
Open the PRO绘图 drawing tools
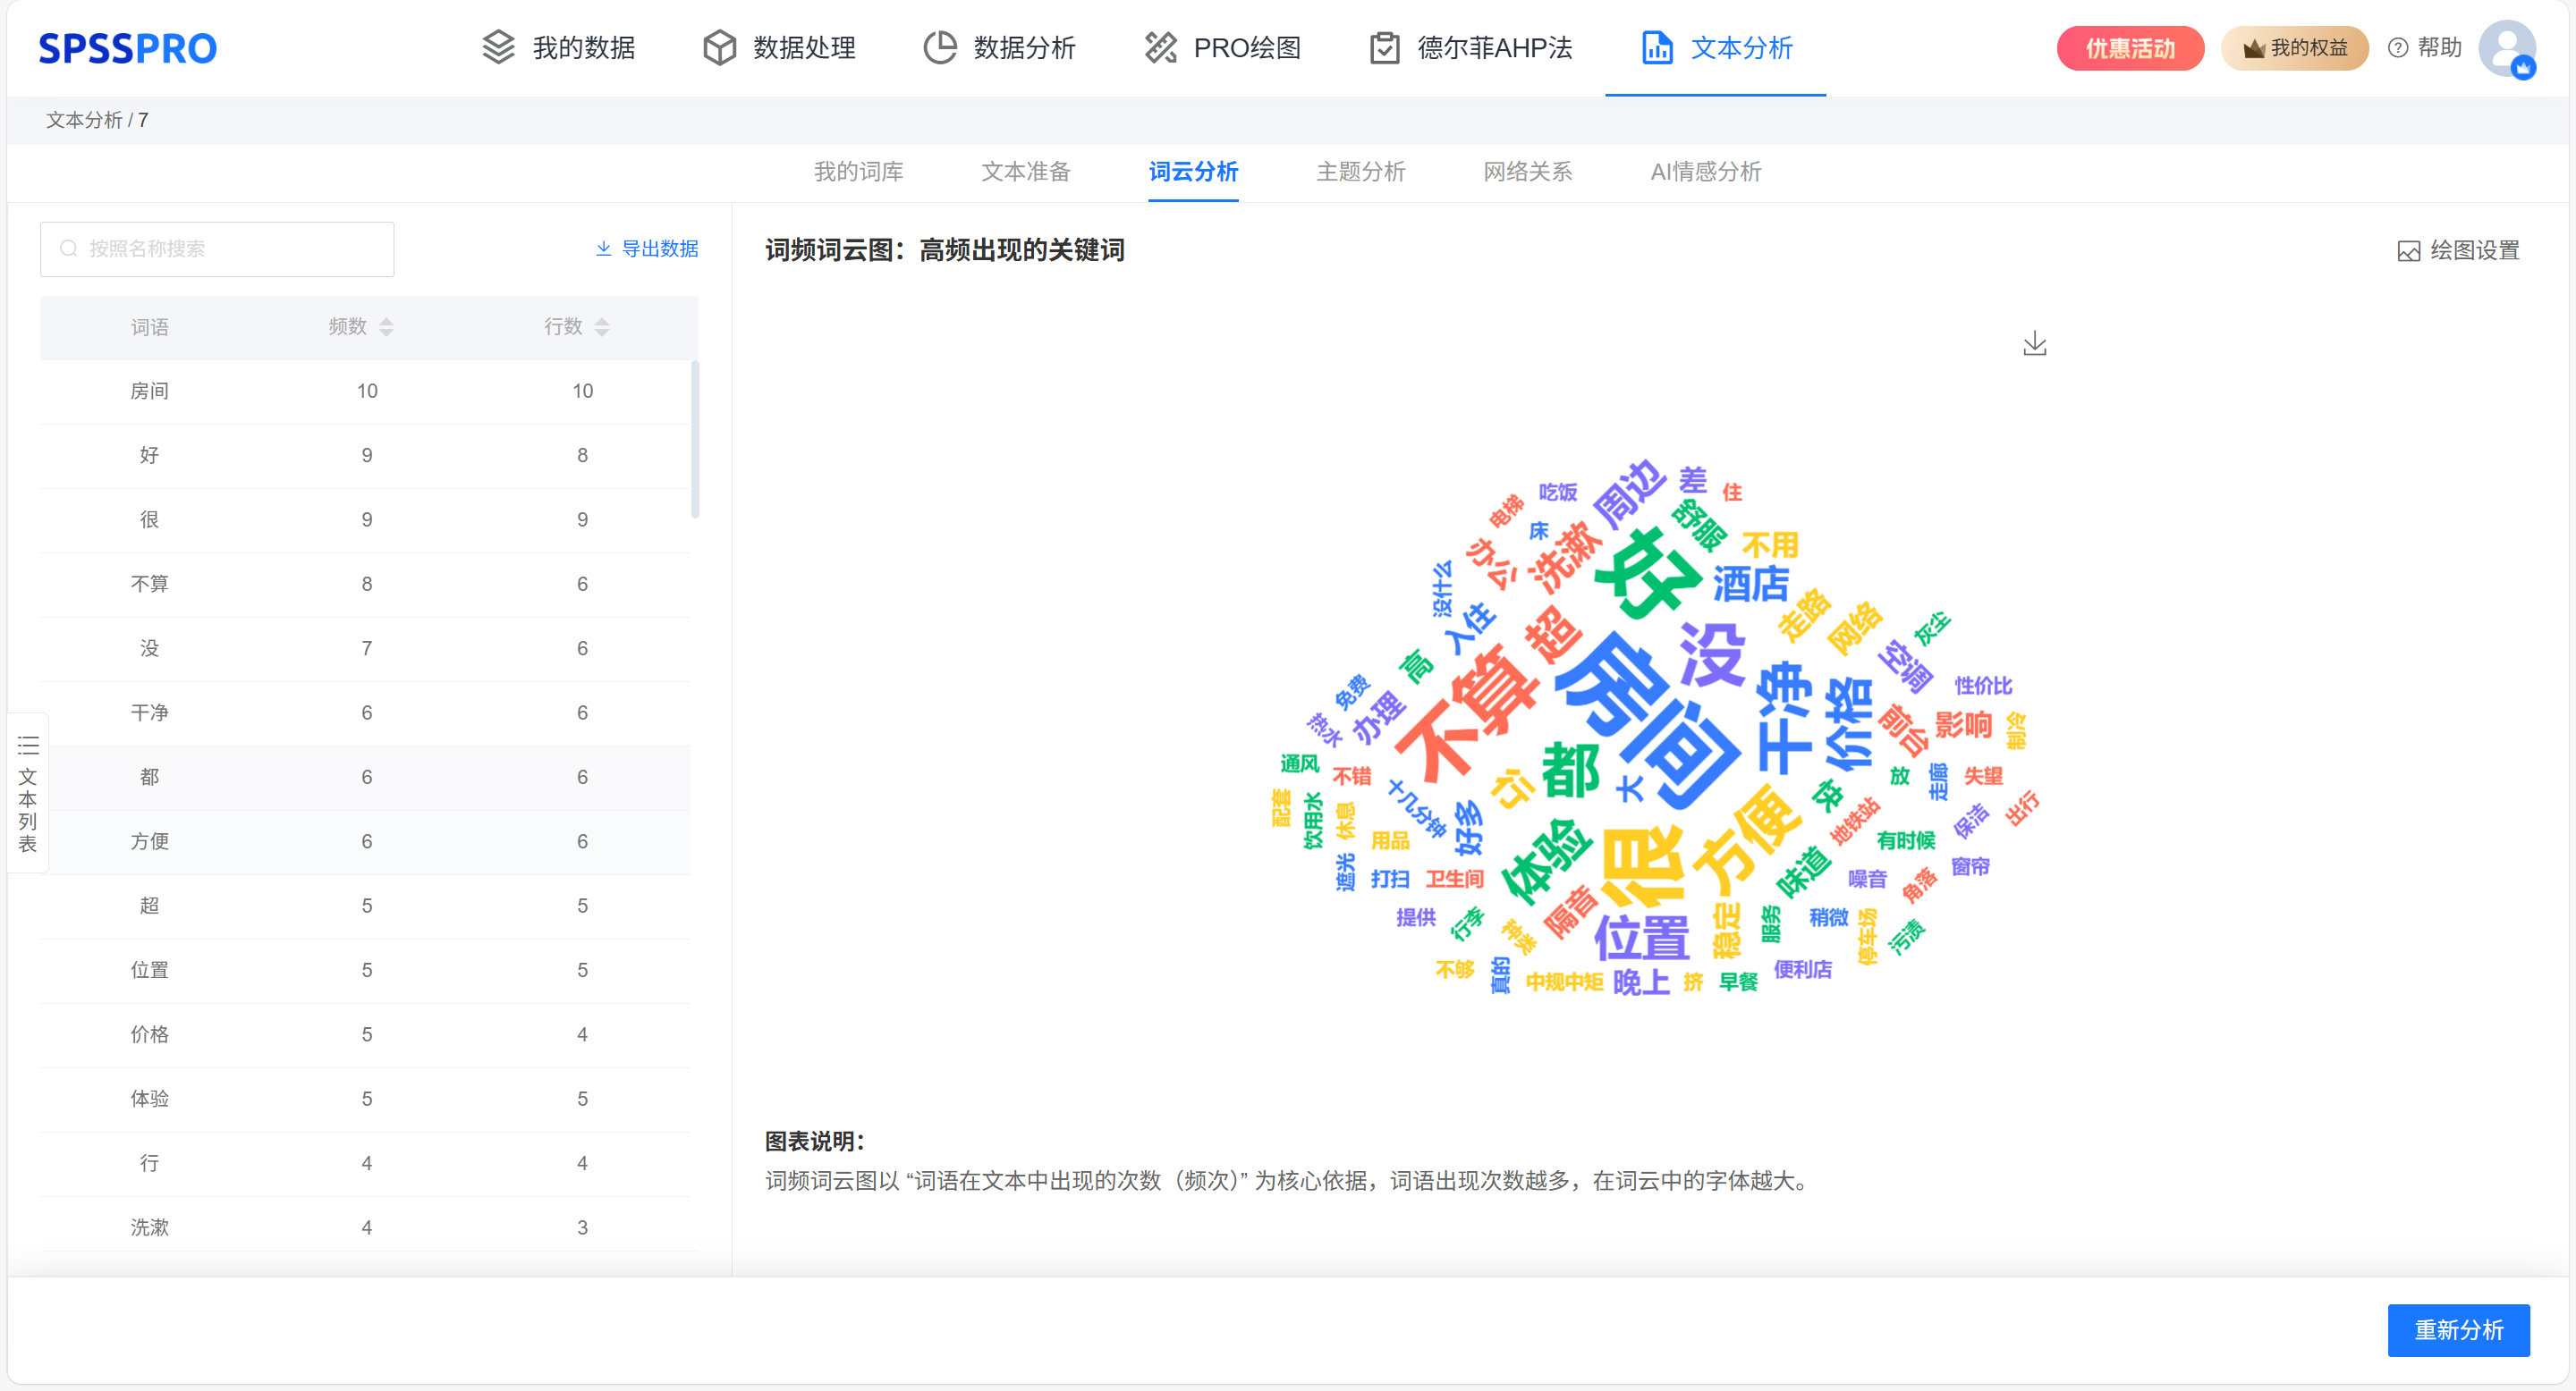click(1221, 48)
